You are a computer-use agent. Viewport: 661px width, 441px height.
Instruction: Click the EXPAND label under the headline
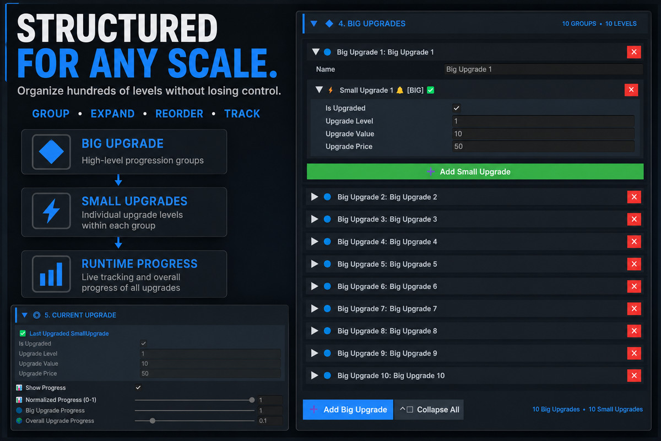(112, 114)
